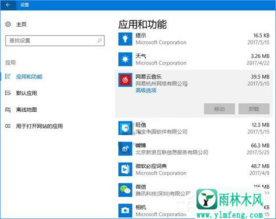Select the 微软必应词典 app name
The width and height of the screenshot is (276, 219).
151,166
